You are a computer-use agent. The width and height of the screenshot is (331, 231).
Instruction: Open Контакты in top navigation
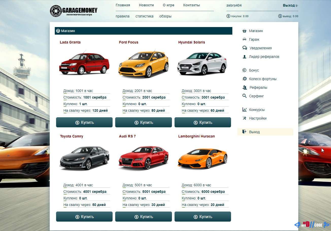point(191,5)
